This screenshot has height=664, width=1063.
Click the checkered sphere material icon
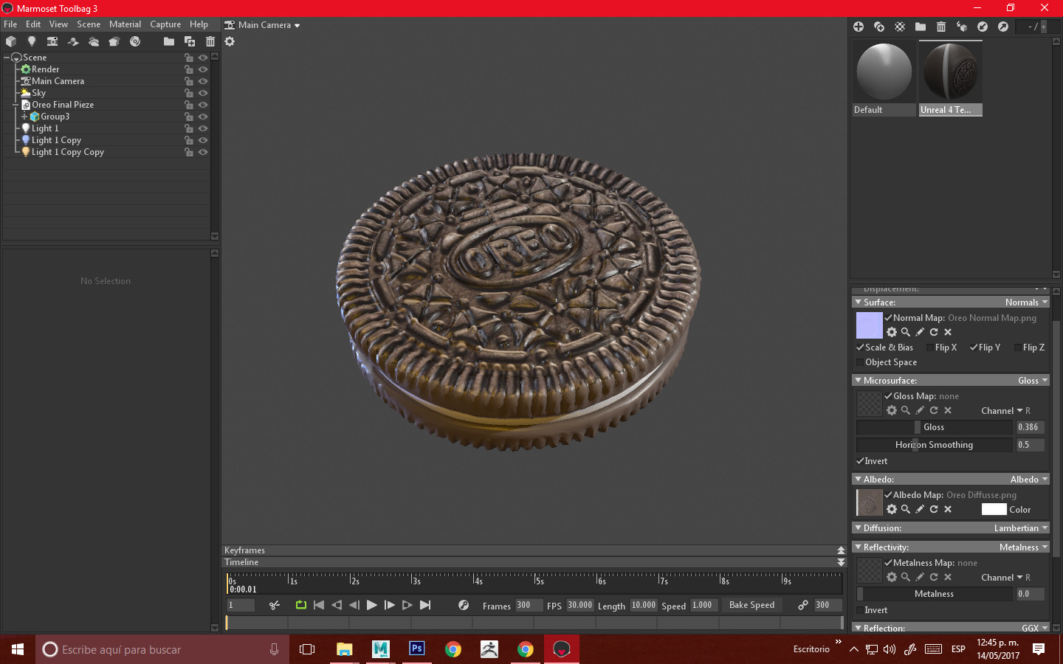(900, 27)
